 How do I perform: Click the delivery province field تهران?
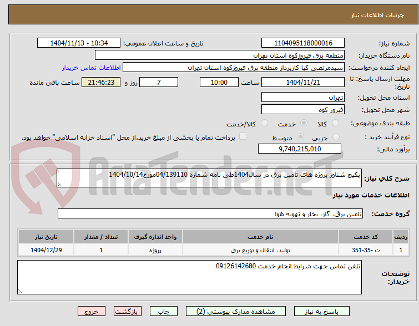(303, 97)
